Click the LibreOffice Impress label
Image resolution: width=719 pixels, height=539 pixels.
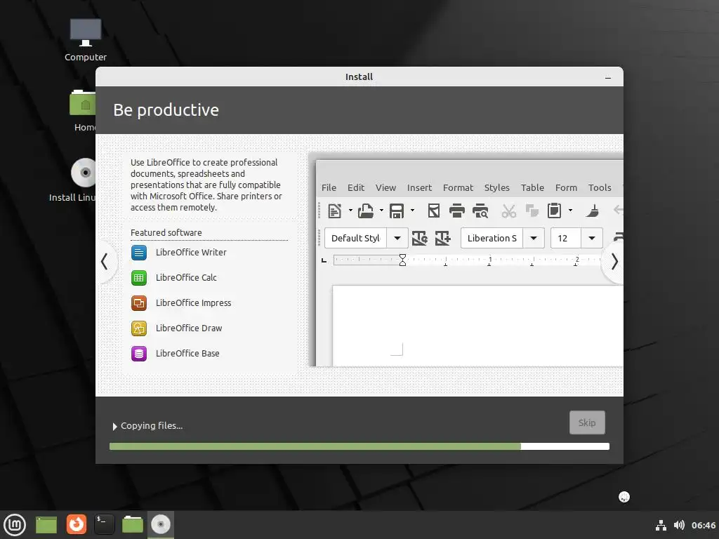(193, 303)
